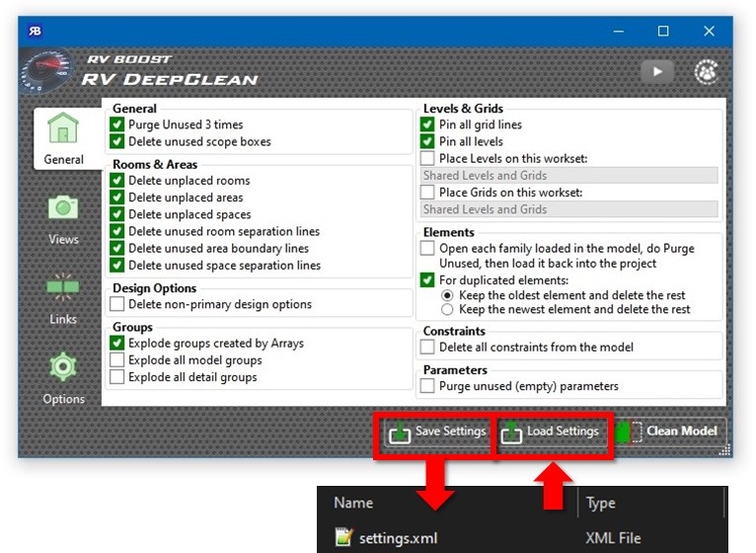Click the Load Settings button
This screenshot has height=553, width=756.
pos(550,432)
